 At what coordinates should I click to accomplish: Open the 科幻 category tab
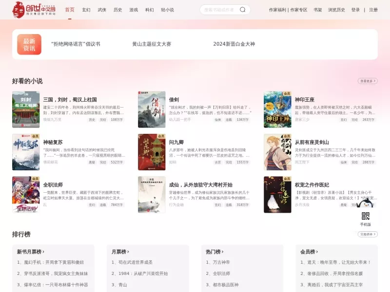click(149, 10)
